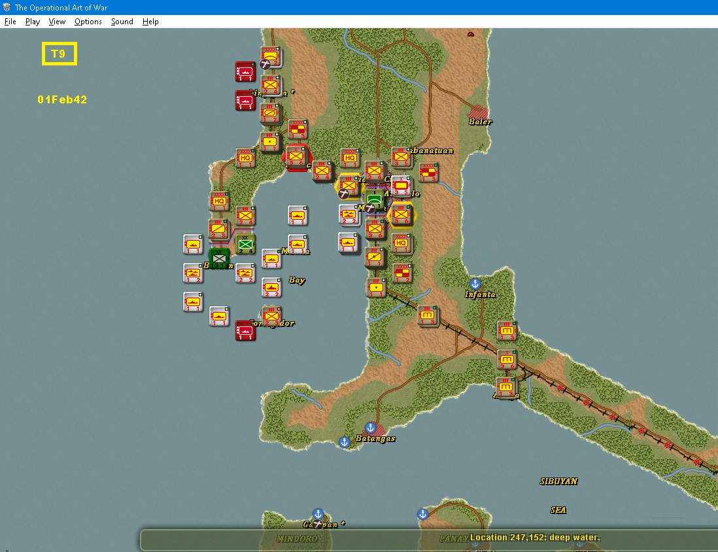Viewport: 718px width, 552px height.
Task: Click the T9 turn indicator box
Action: 60,54
